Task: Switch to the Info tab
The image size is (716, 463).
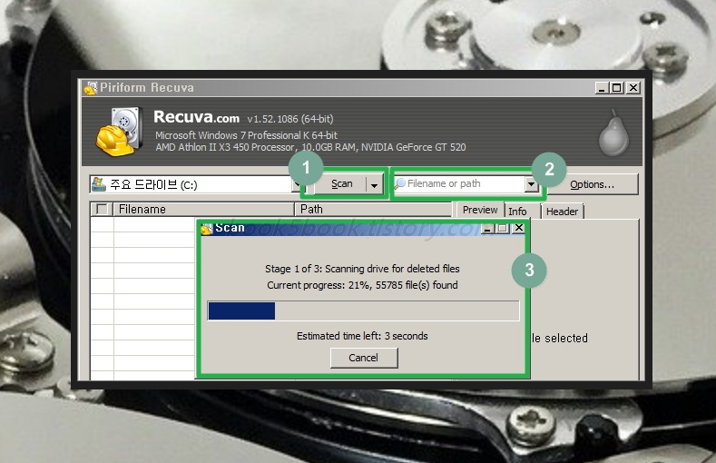Action: click(x=518, y=211)
